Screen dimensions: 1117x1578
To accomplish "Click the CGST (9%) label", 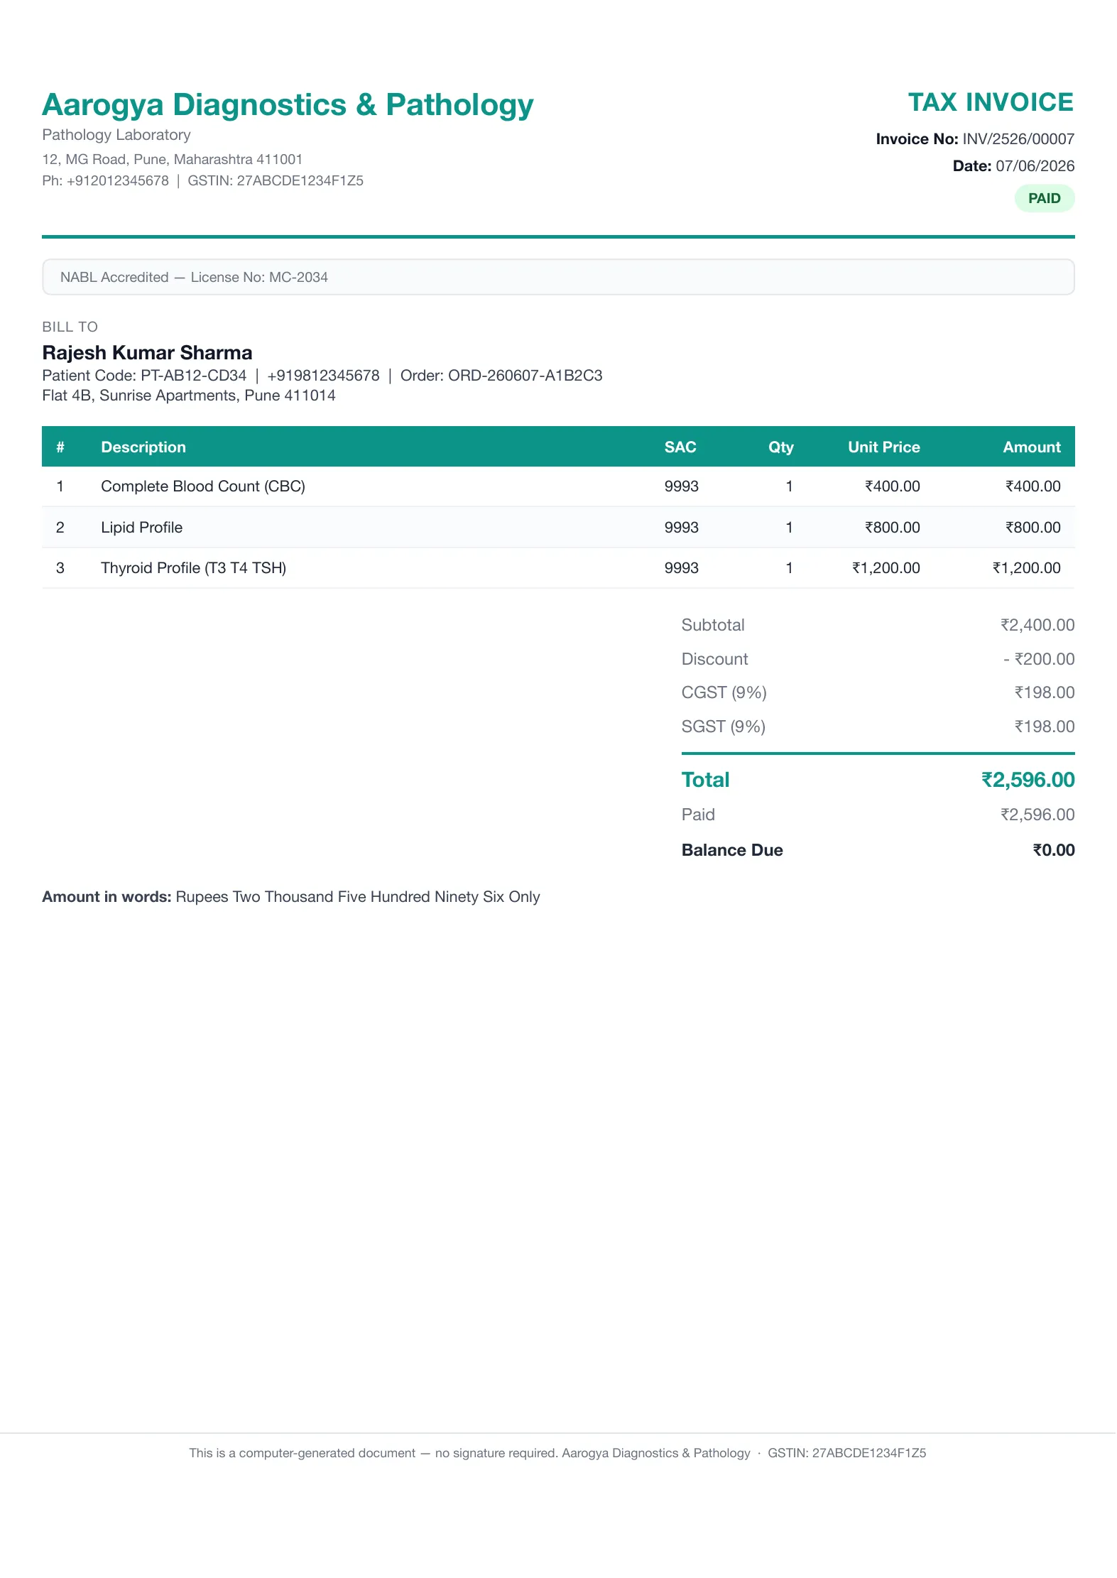I will (x=724, y=692).
